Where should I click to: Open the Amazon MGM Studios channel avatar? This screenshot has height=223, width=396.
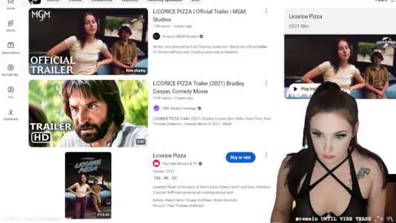click(156, 36)
